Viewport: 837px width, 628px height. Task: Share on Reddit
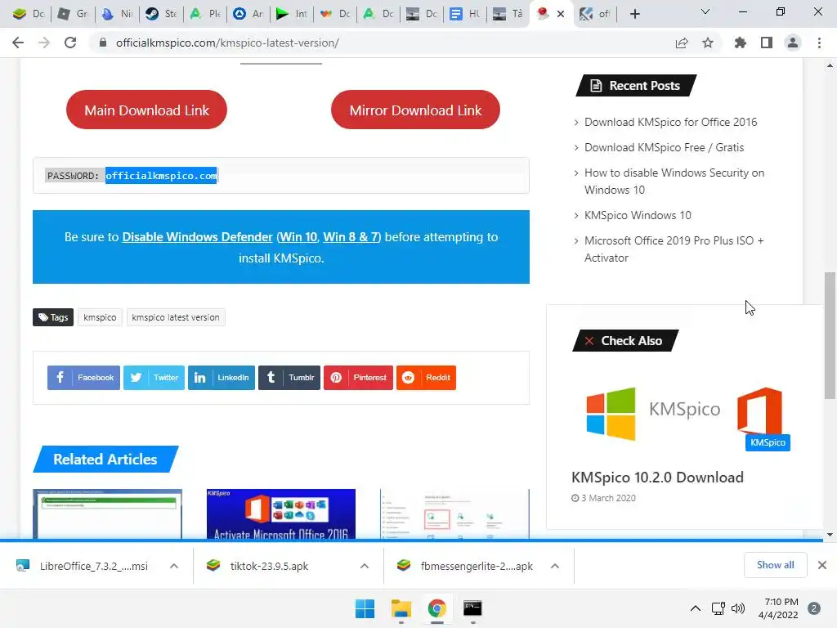[426, 378]
